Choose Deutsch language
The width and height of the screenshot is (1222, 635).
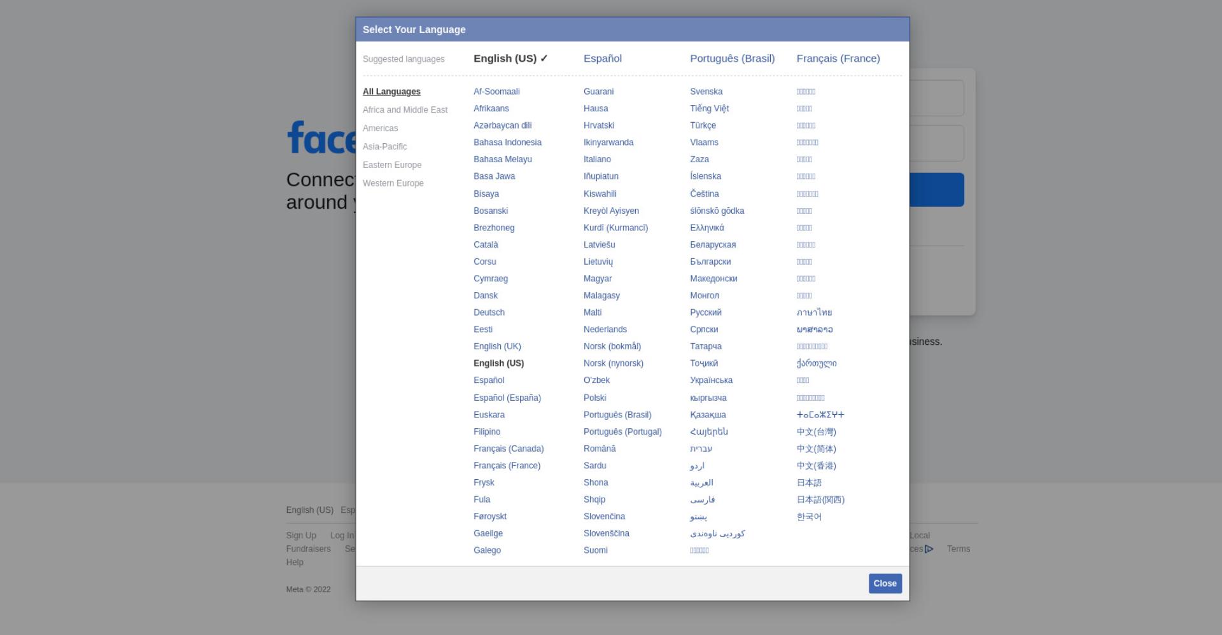pyautogui.click(x=489, y=312)
